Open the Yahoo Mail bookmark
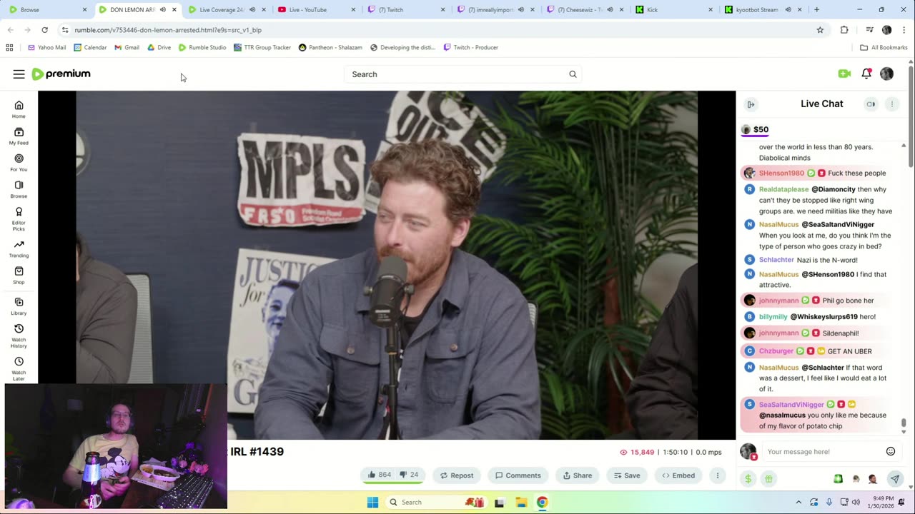The image size is (915, 514). [46, 47]
